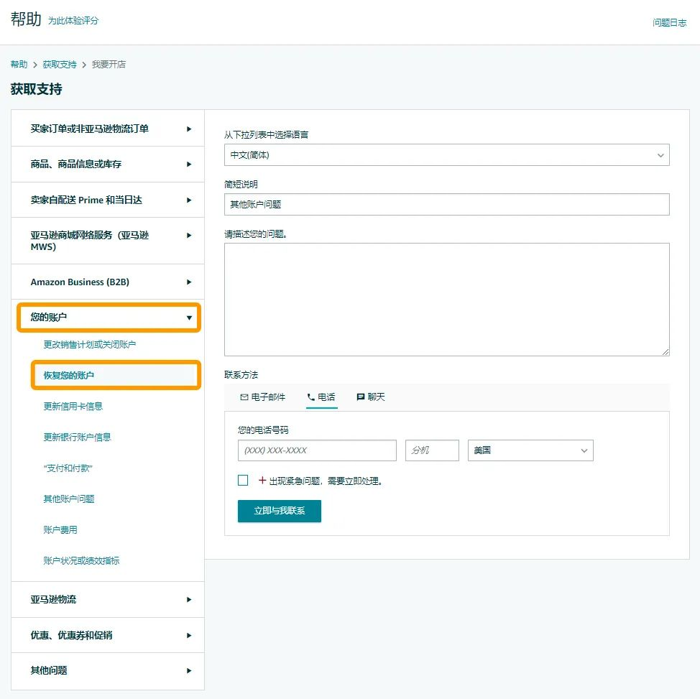Click the envelope icon beside 电子邮件
The width and height of the screenshot is (700, 699).
pos(244,396)
